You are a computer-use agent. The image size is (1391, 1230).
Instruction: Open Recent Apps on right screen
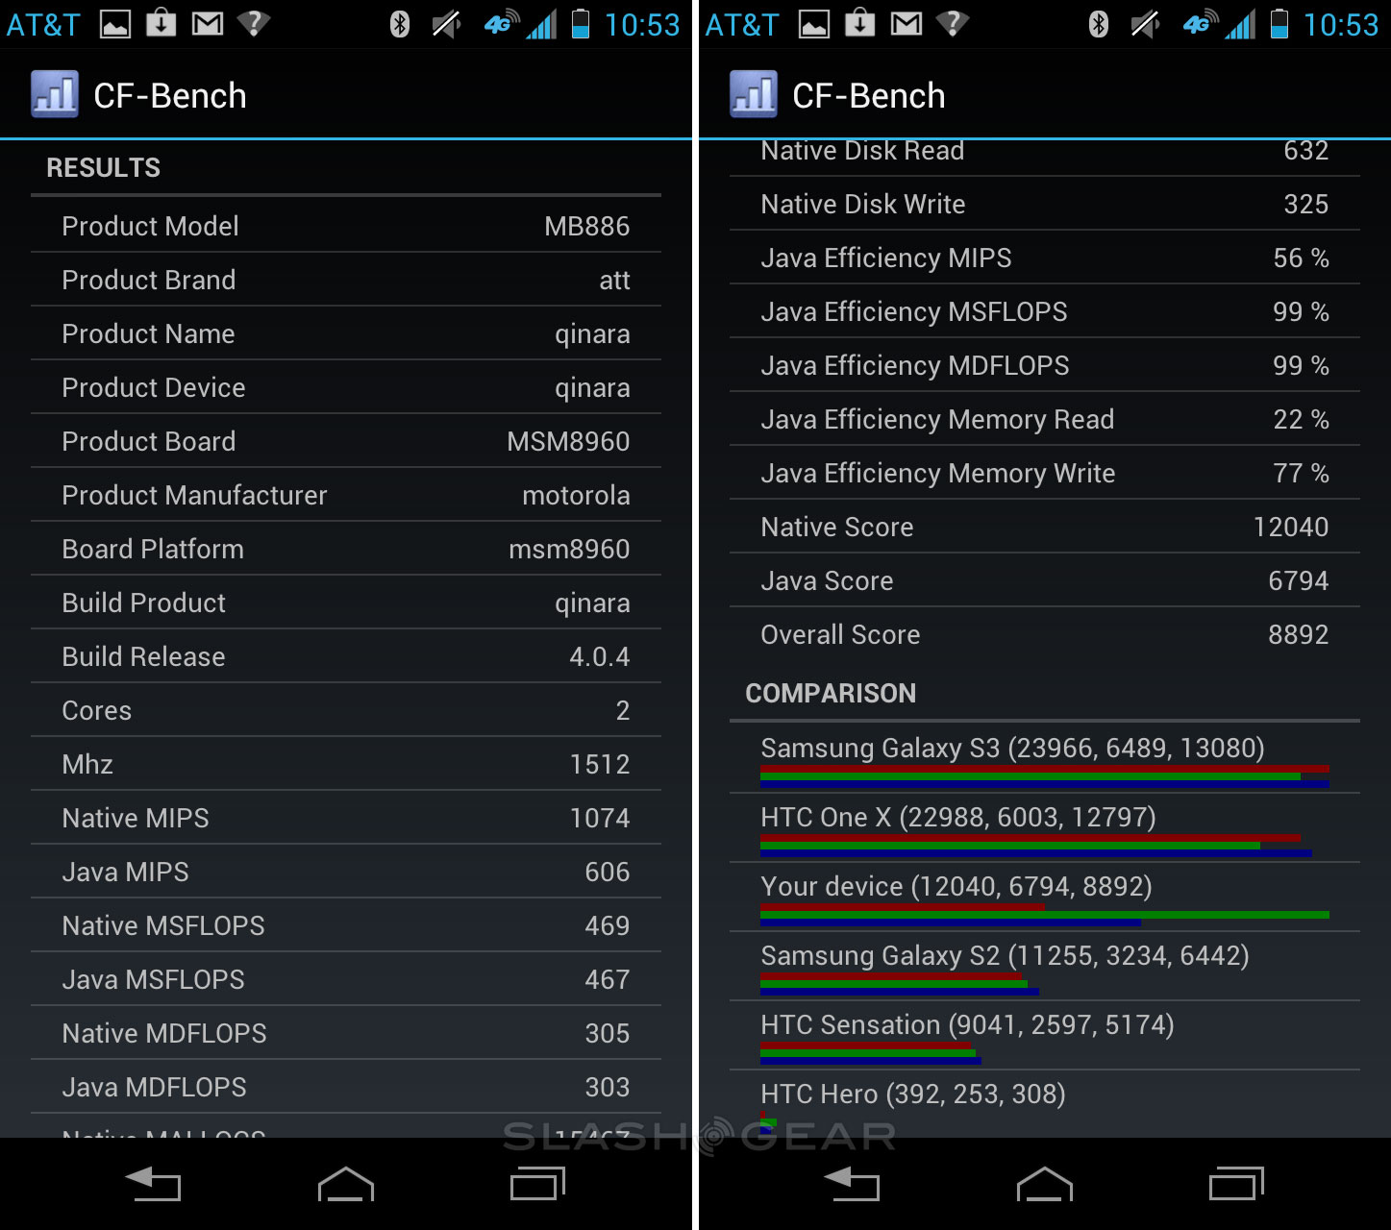click(1236, 1184)
